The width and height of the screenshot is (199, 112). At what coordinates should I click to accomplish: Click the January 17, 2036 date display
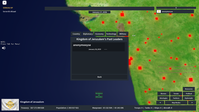[100, 12]
